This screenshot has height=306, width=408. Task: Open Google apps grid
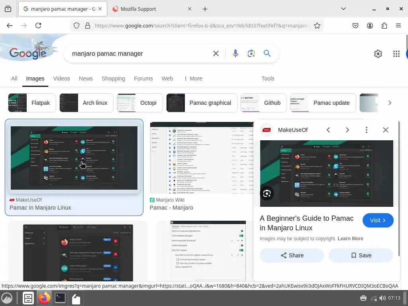(396, 54)
